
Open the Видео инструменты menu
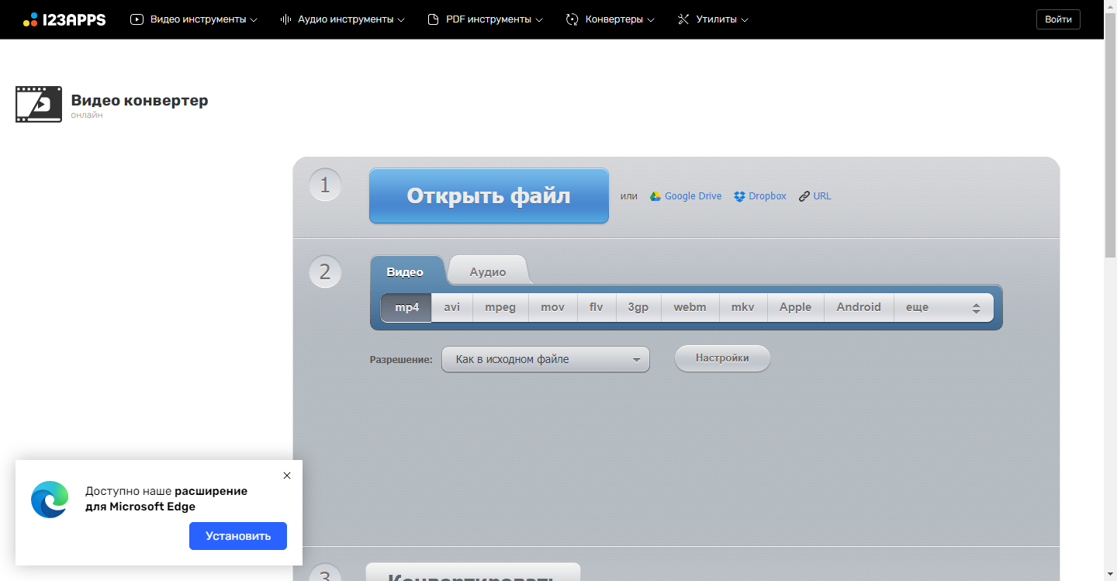(x=194, y=19)
